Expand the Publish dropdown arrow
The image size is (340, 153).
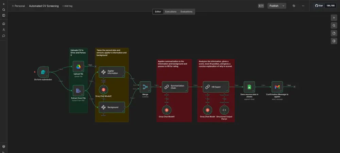[283, 6]
